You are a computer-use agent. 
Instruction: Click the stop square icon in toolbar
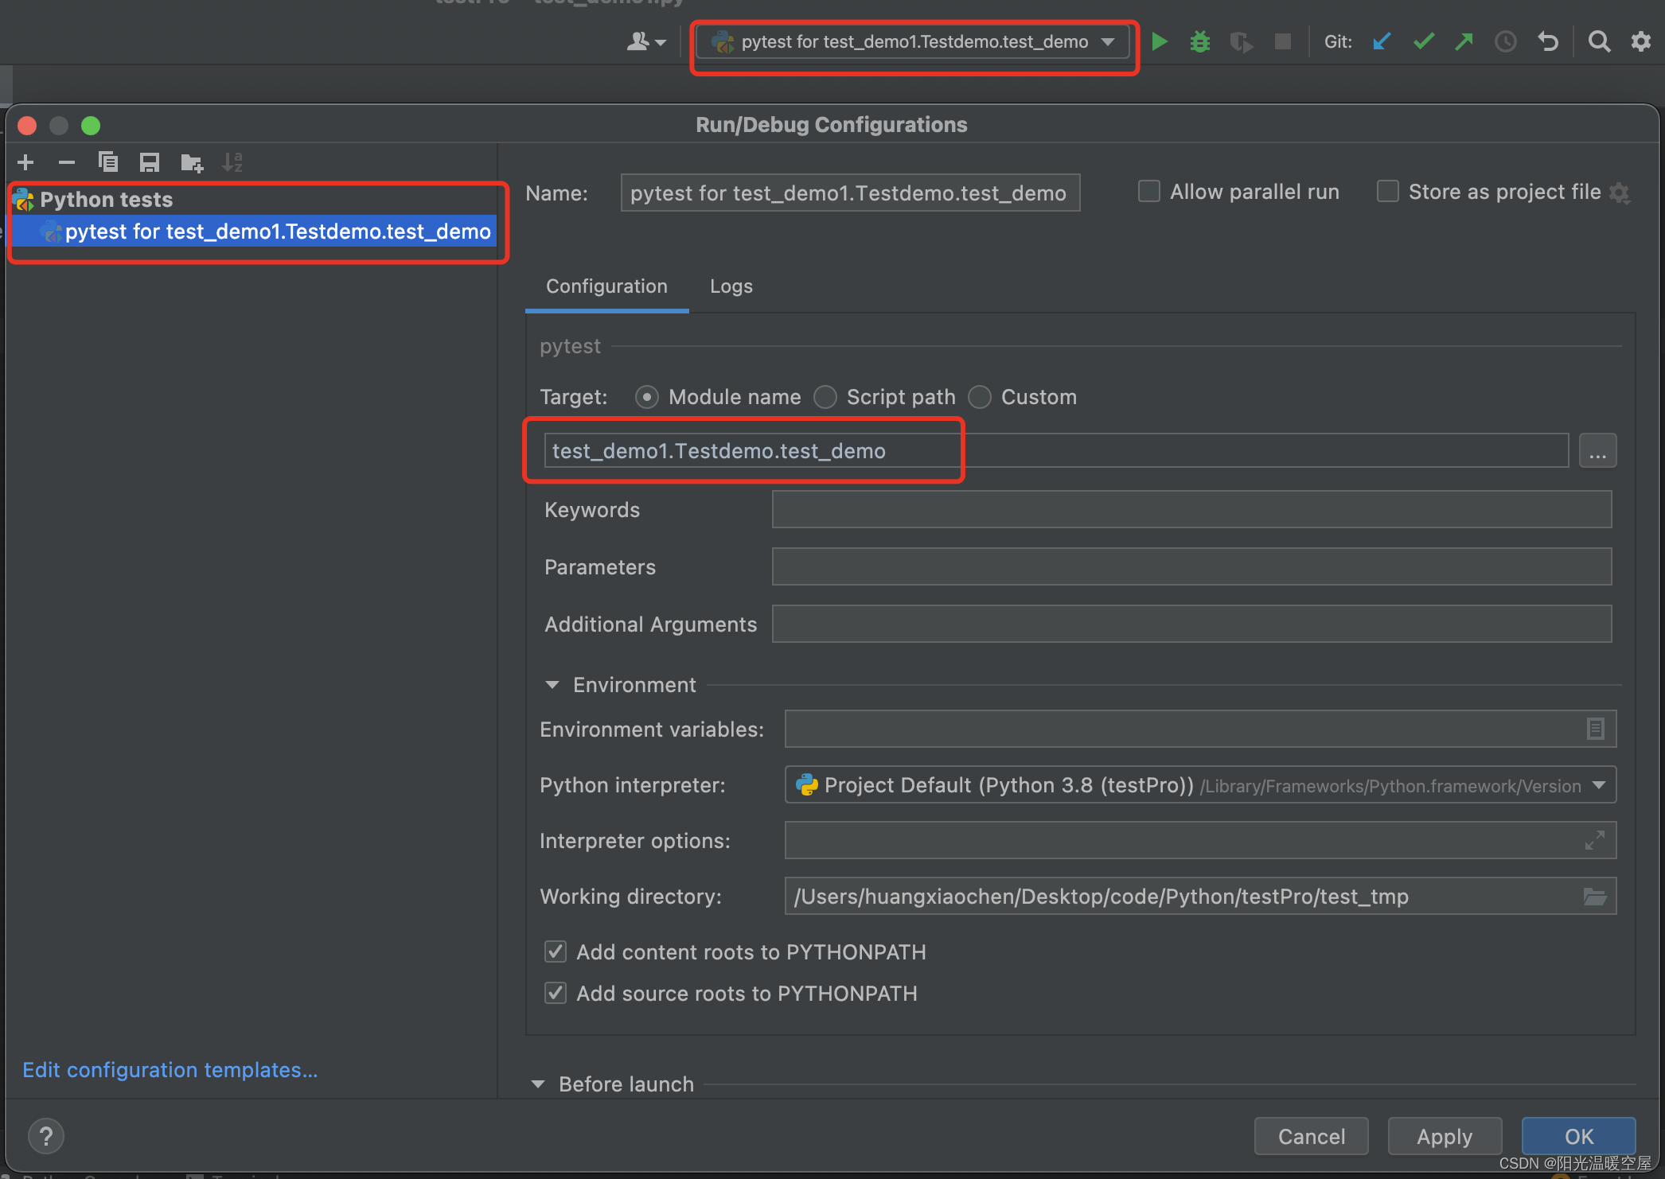(x=1282, y=41)
